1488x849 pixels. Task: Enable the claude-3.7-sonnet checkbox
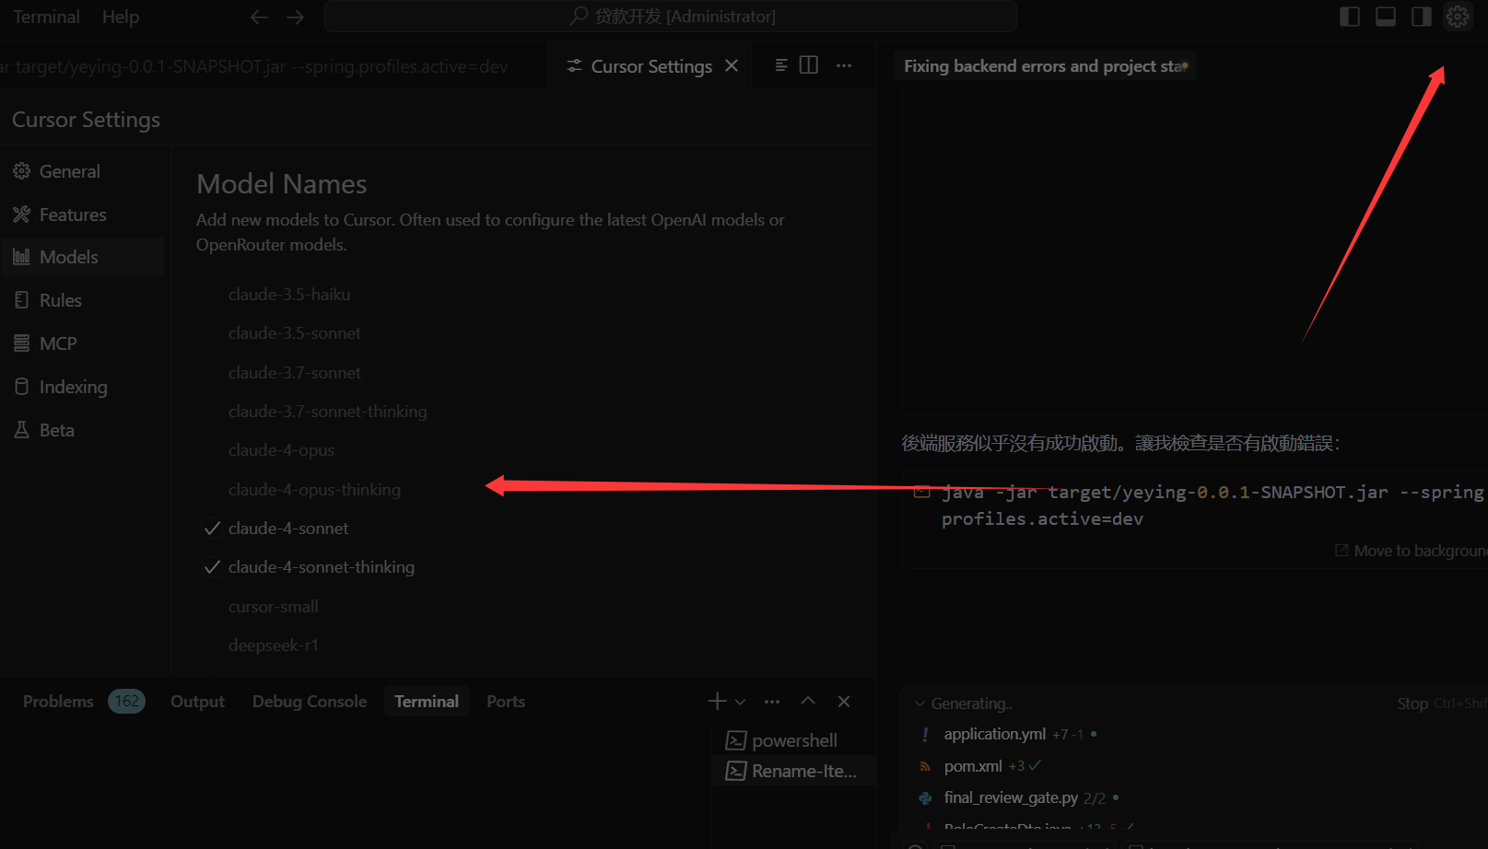212,373
